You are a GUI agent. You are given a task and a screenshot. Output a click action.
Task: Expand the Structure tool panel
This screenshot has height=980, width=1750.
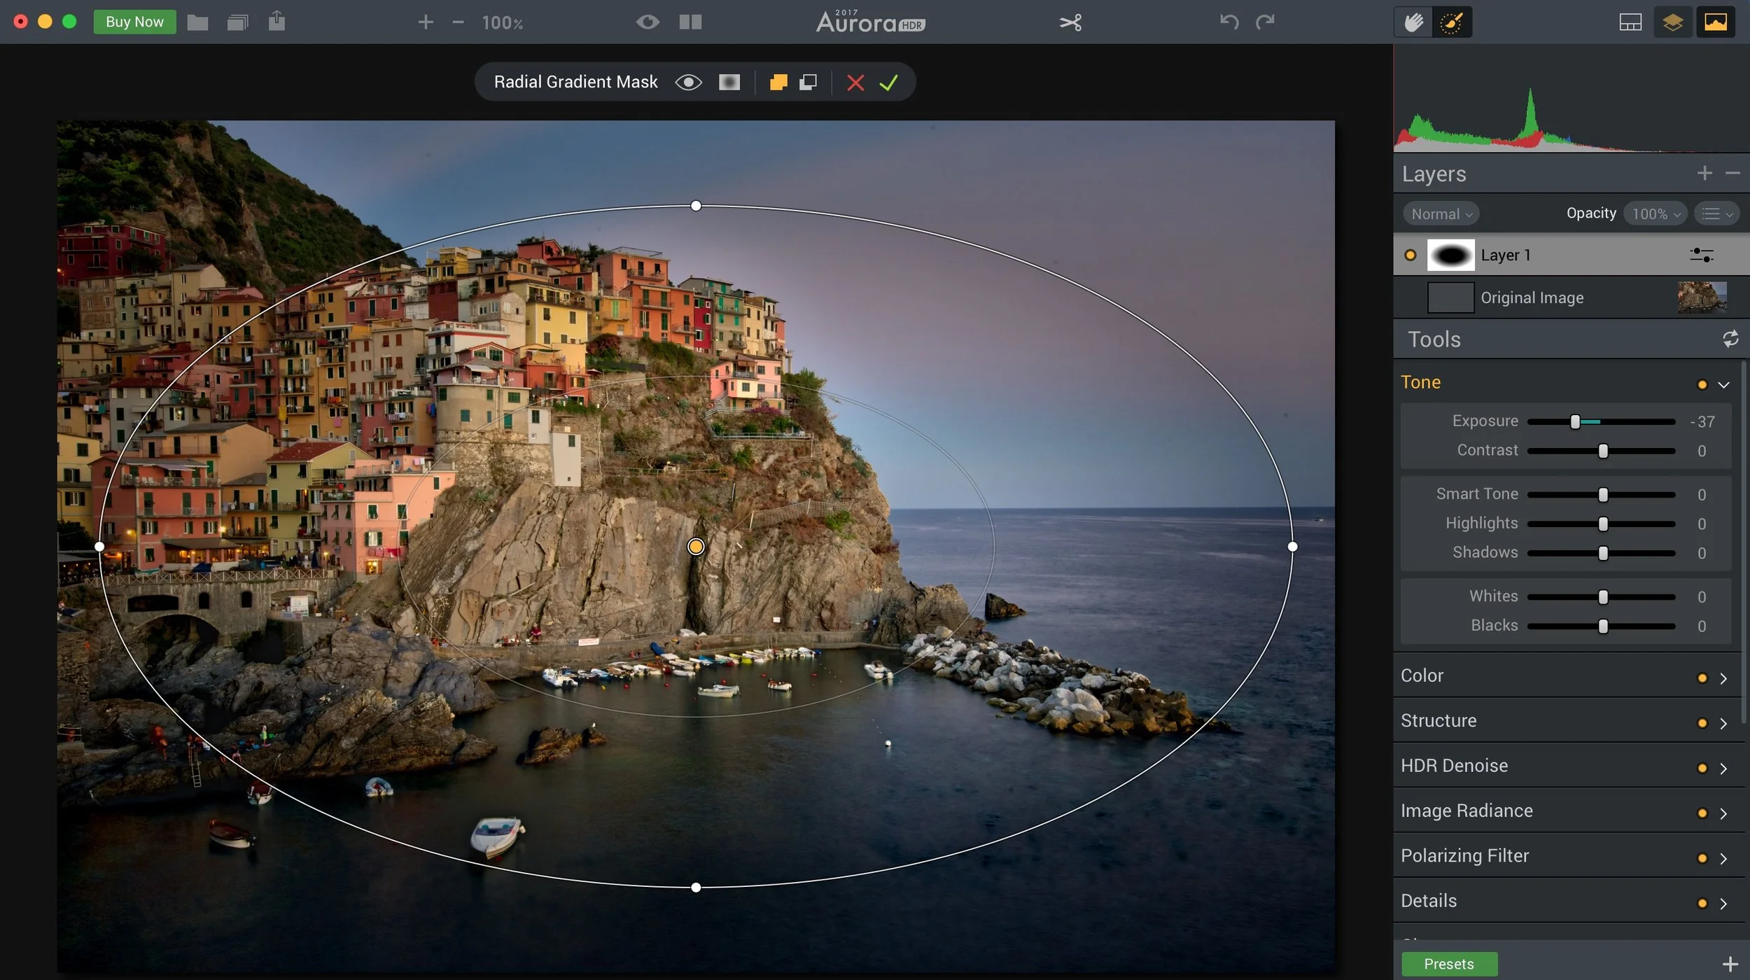[x=1723, y=723]
